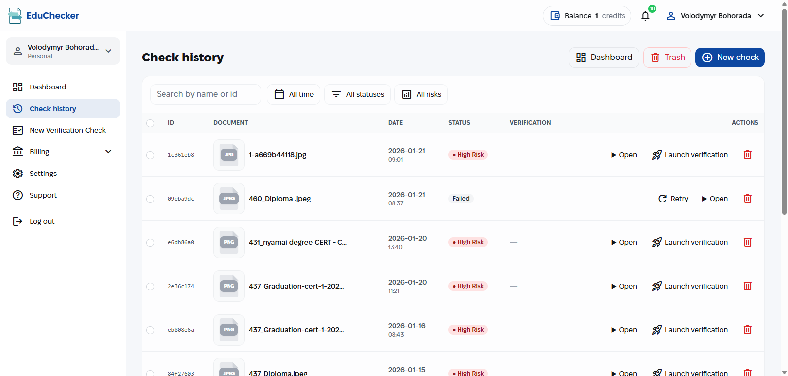Click the PNG file icon for 431_nyamai degree

229,242
